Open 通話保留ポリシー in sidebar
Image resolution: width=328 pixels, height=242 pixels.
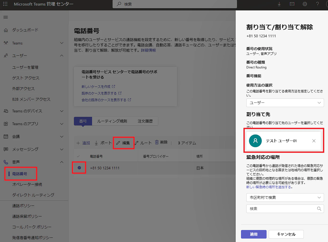tap(27, 216)
